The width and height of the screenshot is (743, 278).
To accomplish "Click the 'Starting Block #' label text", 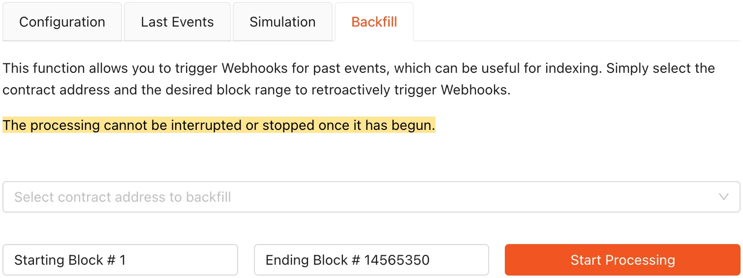I will [65, 260].
